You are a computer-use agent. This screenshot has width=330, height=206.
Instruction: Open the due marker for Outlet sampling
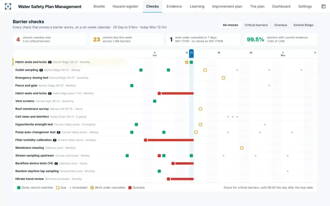click(205, 70)
